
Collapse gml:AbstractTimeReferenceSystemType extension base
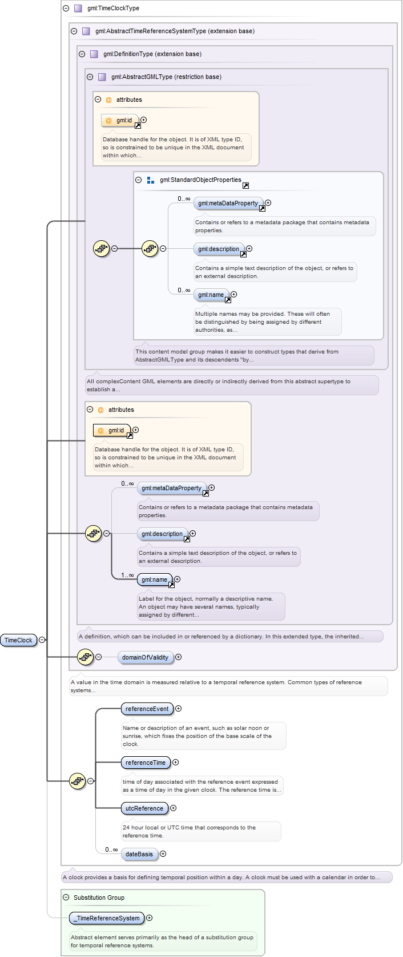(74, 31)
